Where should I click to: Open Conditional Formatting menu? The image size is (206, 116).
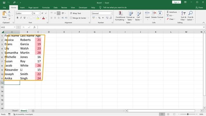pos(120,16)
